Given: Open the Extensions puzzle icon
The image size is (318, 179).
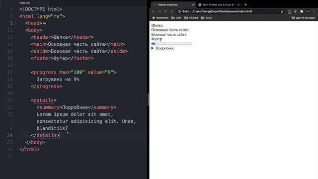Looking at the screenshot, I should click(302, 11).
